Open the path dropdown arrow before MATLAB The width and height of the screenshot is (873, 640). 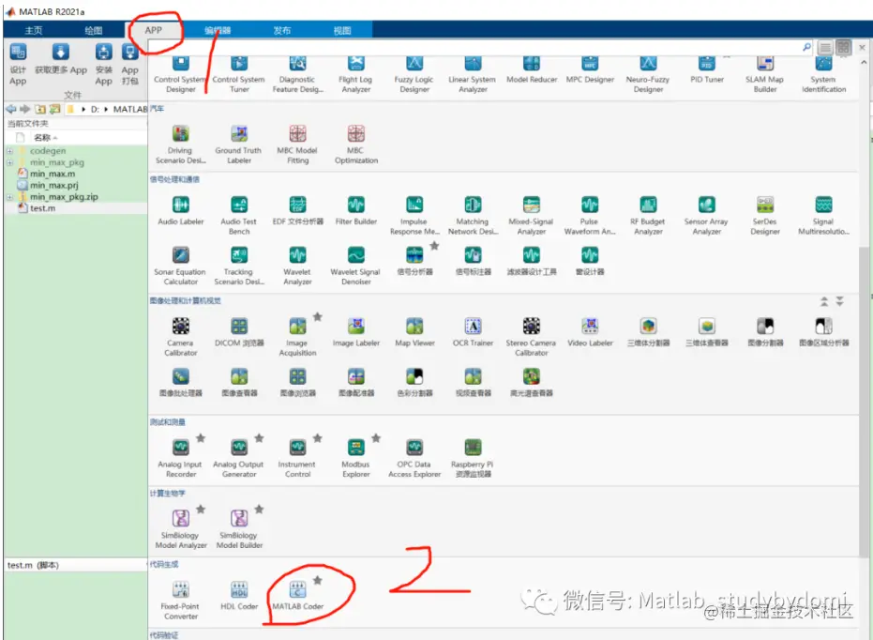click(106, 109)
